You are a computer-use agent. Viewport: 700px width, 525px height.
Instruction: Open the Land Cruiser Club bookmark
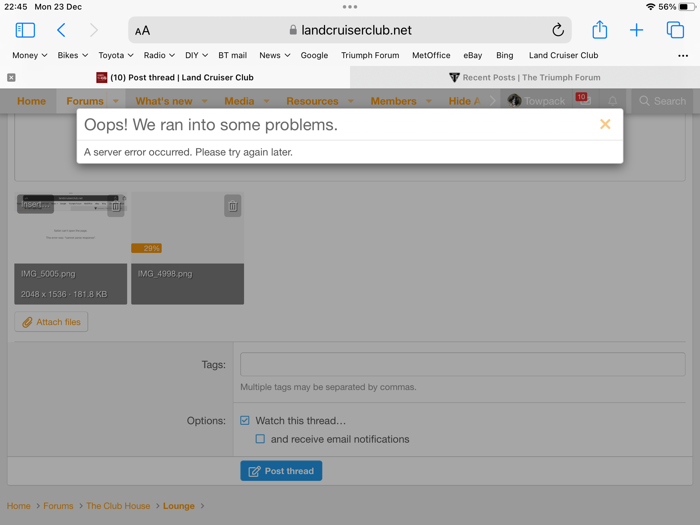(x=563, y=55)
